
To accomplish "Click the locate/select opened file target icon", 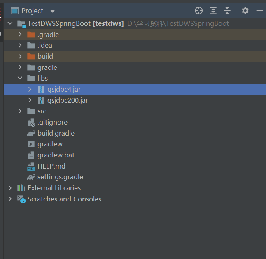I will click(199, 11).
